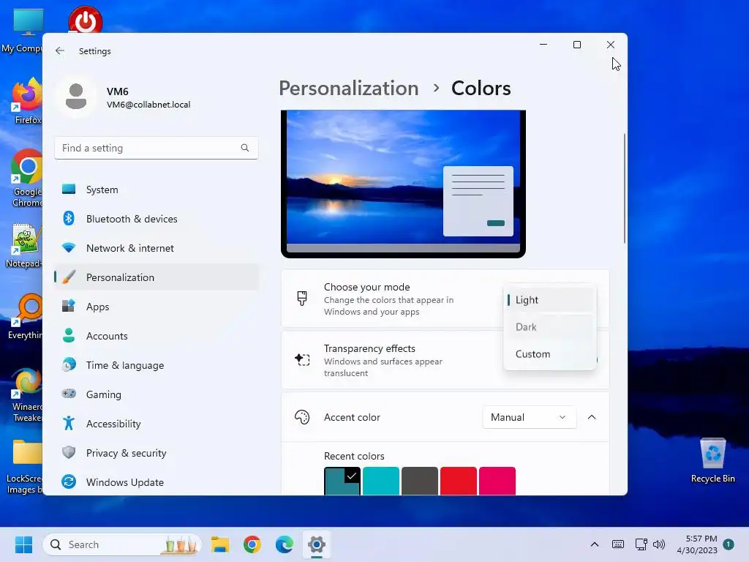749x562 pixels.
Task: Click the Accent color palette icon
Action: [x=302, y=417]
